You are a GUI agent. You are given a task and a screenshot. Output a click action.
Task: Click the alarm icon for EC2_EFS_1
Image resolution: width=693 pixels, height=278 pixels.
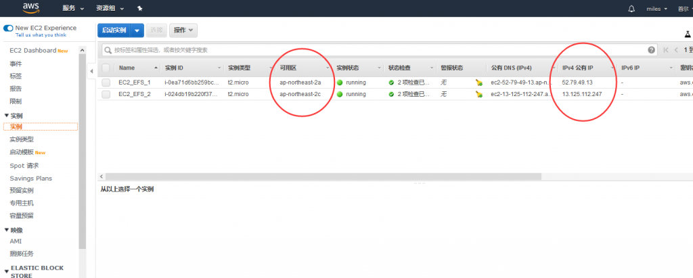[479, 83]
